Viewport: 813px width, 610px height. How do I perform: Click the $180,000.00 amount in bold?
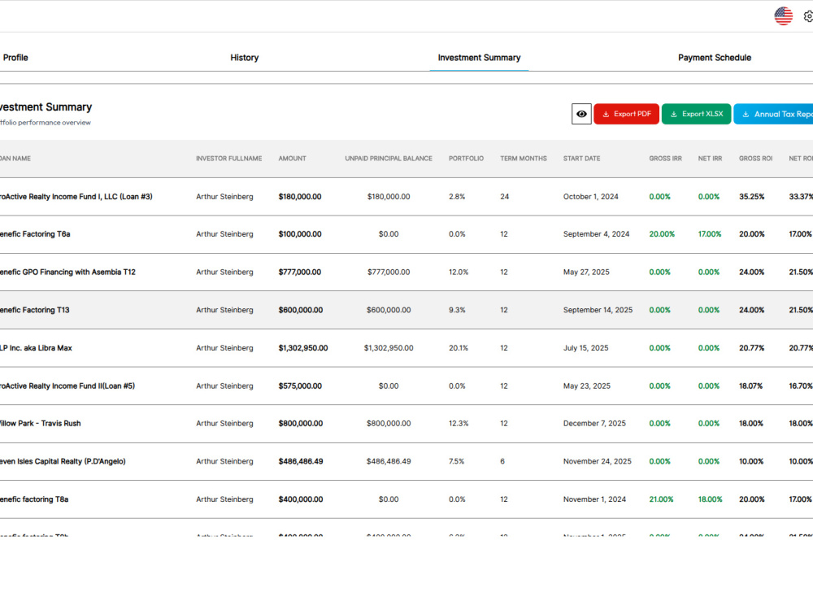(300, 197)
